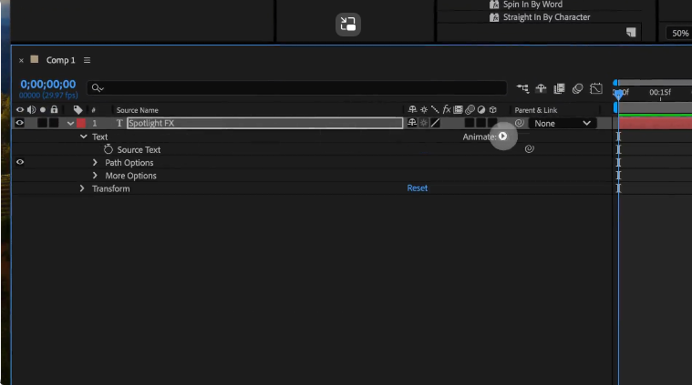Click the timeline navigator bar start handle
The height and width of the screenshot is (385, 692).
pos(615,83)
